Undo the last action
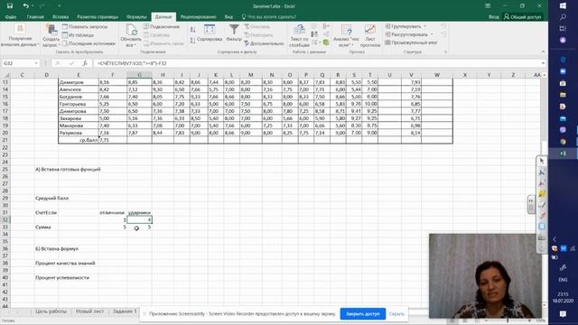578x325 pixels. [25, 6]
